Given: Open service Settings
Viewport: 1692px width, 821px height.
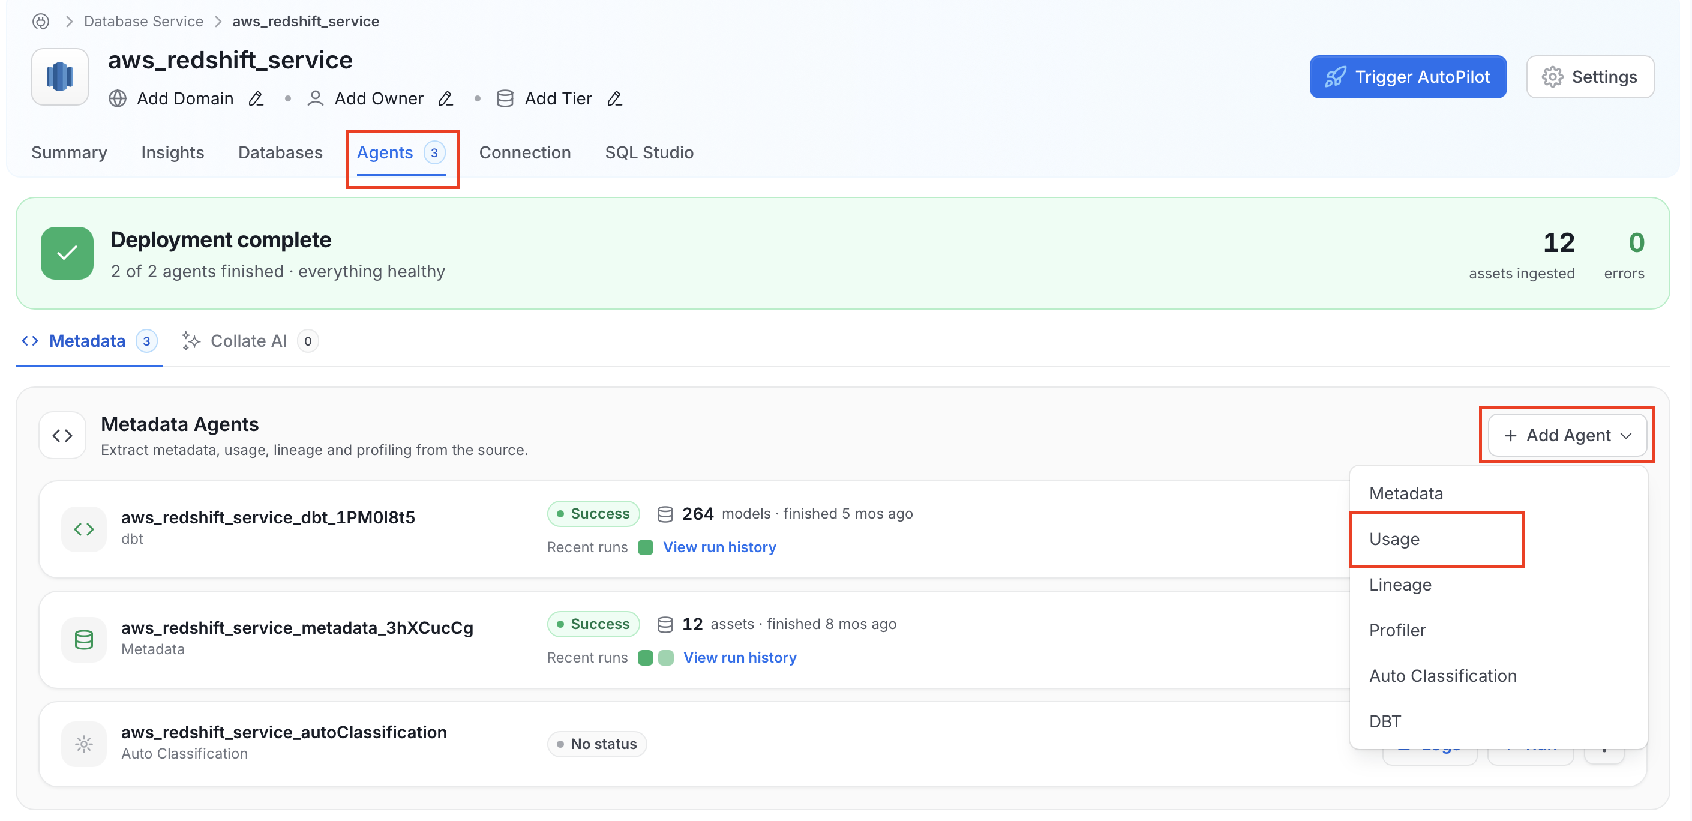Looking at the screenshot, I should pyautogui.click(x=1589, y=77).
